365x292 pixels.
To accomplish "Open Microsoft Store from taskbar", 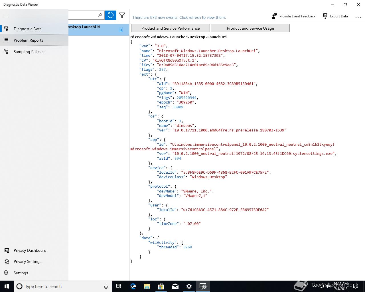I will click(161, 286).
